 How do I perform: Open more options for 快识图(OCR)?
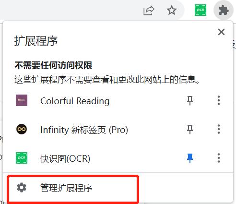point(219,158)
